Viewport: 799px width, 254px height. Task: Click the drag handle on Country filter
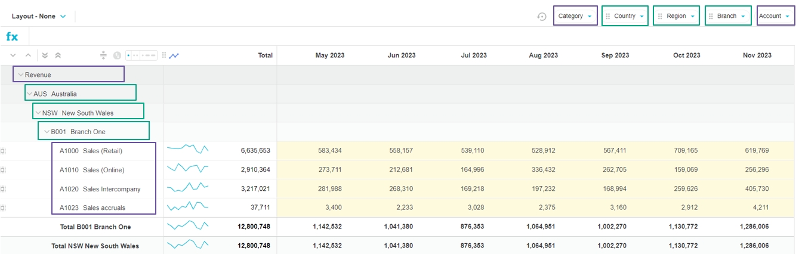(x=607, y=17)
